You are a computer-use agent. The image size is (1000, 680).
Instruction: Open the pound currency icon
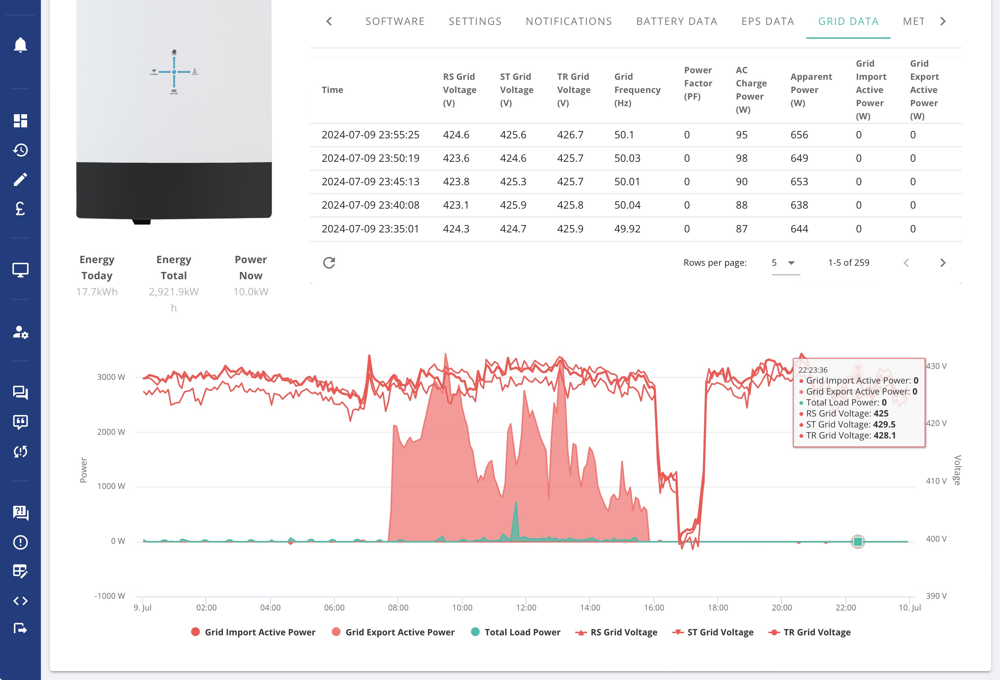pos(20,209)
